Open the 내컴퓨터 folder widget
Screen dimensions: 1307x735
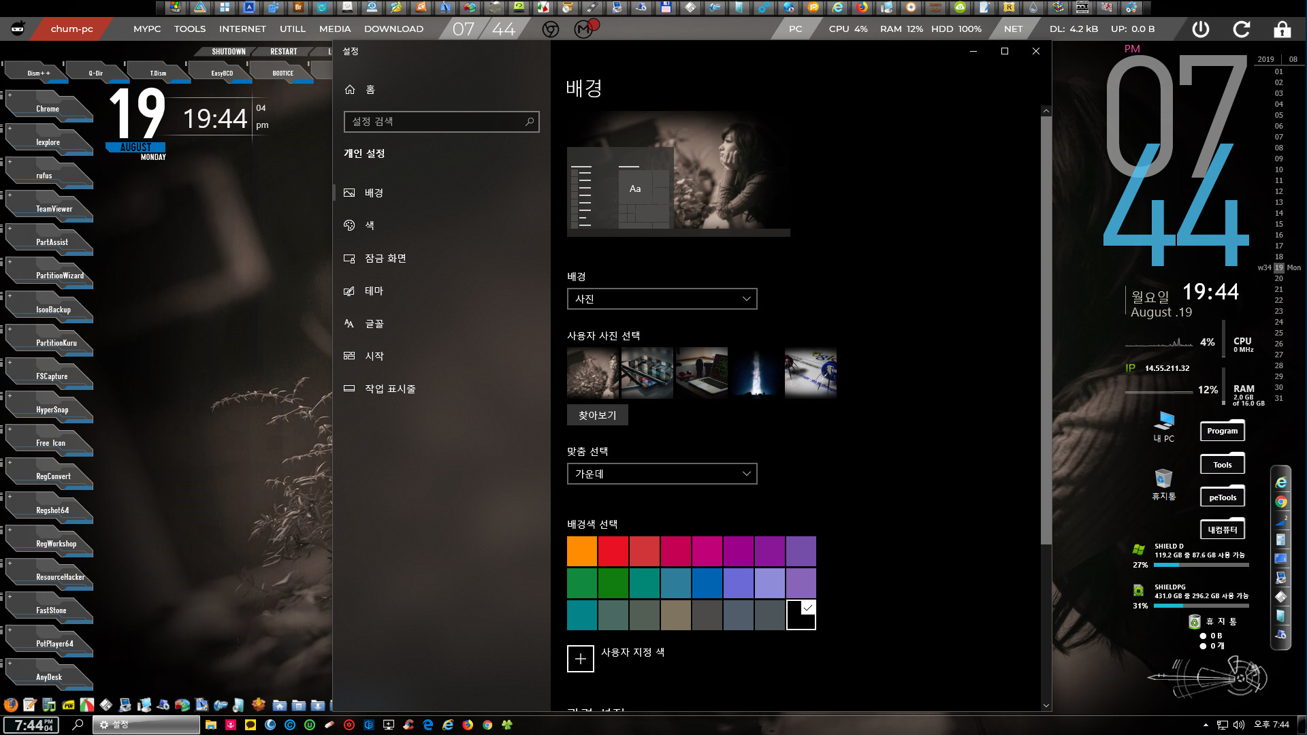click(x=1223, y=529)
